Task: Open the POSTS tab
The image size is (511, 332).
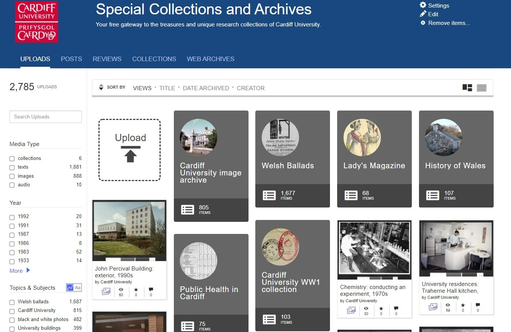Action: point(71,59)
